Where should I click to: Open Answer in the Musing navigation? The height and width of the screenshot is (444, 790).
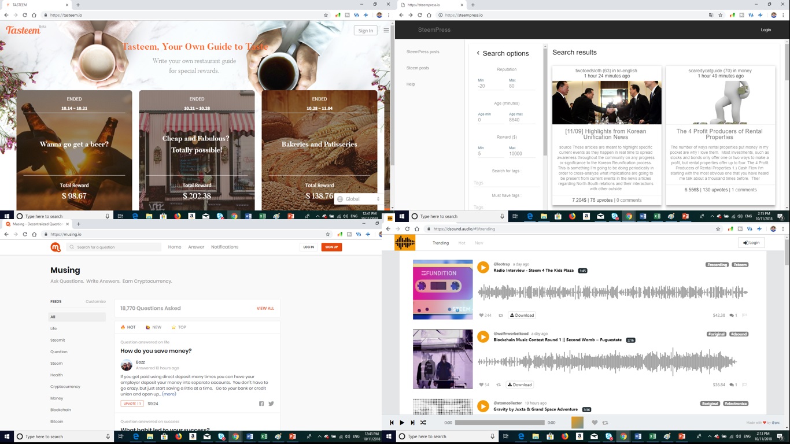[x=196, y=247]
